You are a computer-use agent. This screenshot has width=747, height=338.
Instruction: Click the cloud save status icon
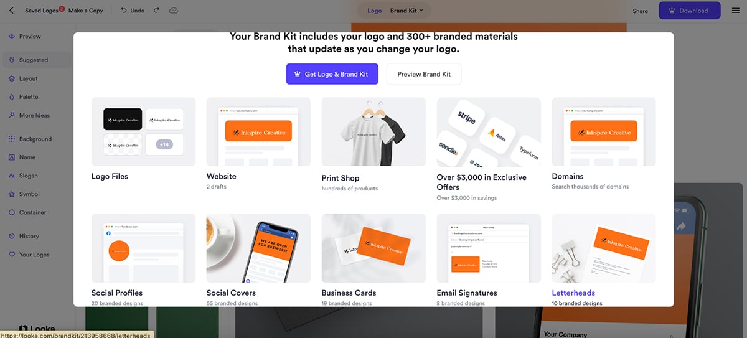174,11
